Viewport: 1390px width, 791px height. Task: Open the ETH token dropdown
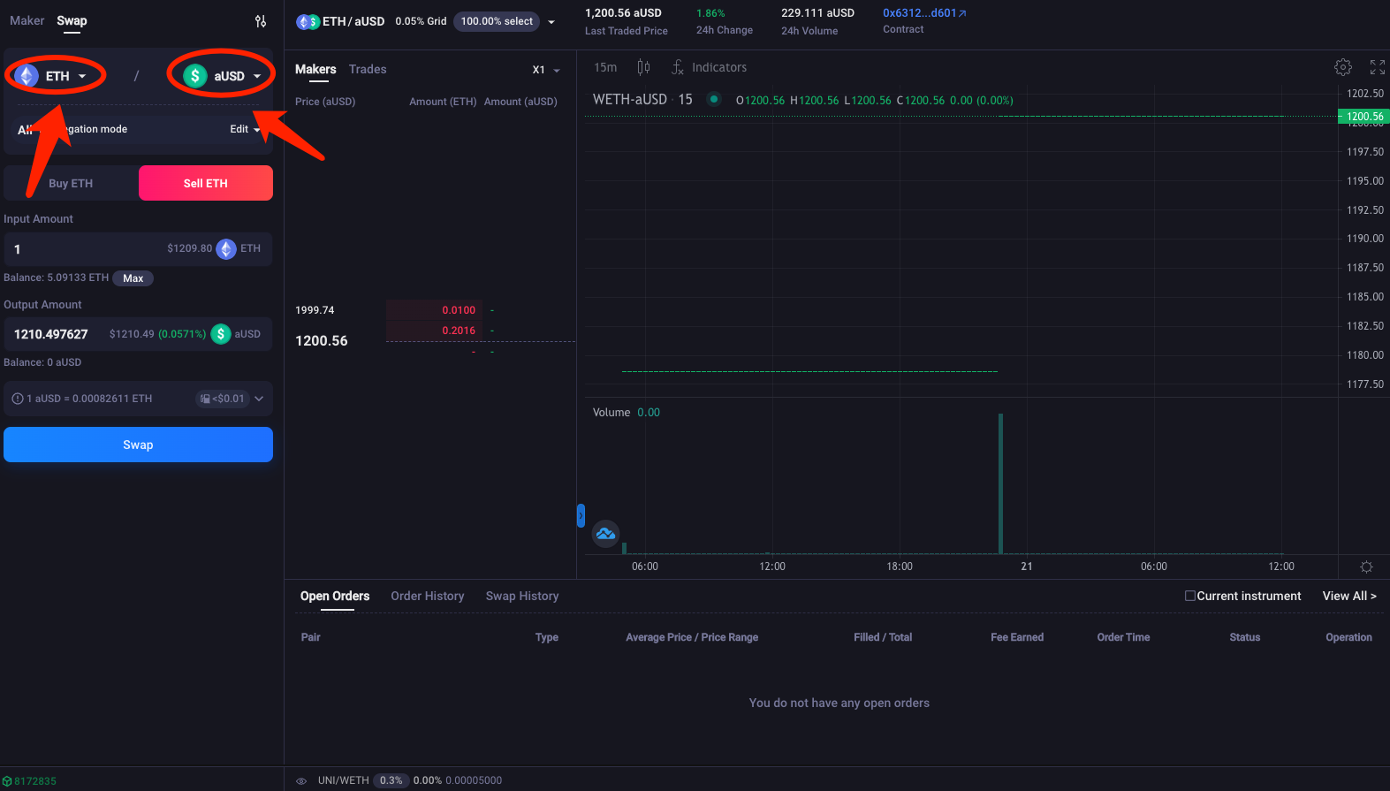point(57,76)
